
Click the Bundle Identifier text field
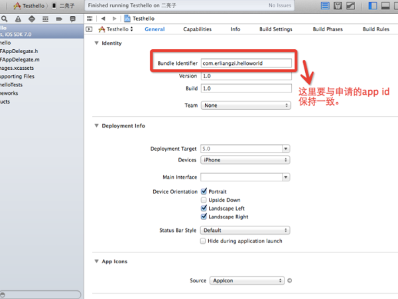click(246, 63)
